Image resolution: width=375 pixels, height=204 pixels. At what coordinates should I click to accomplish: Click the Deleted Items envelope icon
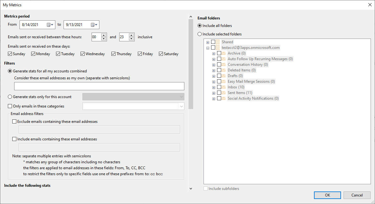(x=224, y=70)
